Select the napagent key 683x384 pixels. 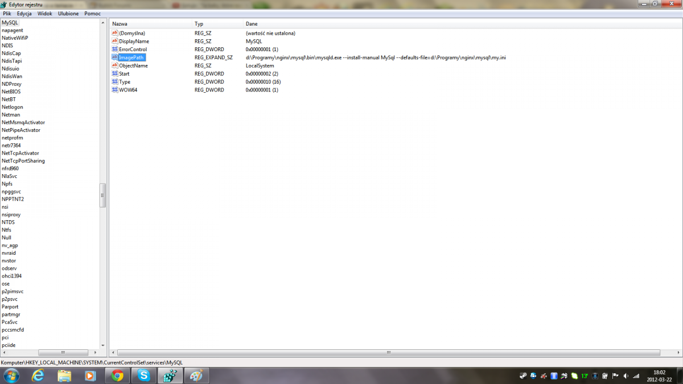point(13,30)
